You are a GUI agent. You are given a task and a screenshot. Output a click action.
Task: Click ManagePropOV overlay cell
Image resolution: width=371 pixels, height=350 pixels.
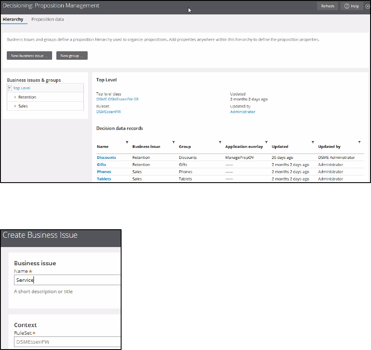[239, 158]
